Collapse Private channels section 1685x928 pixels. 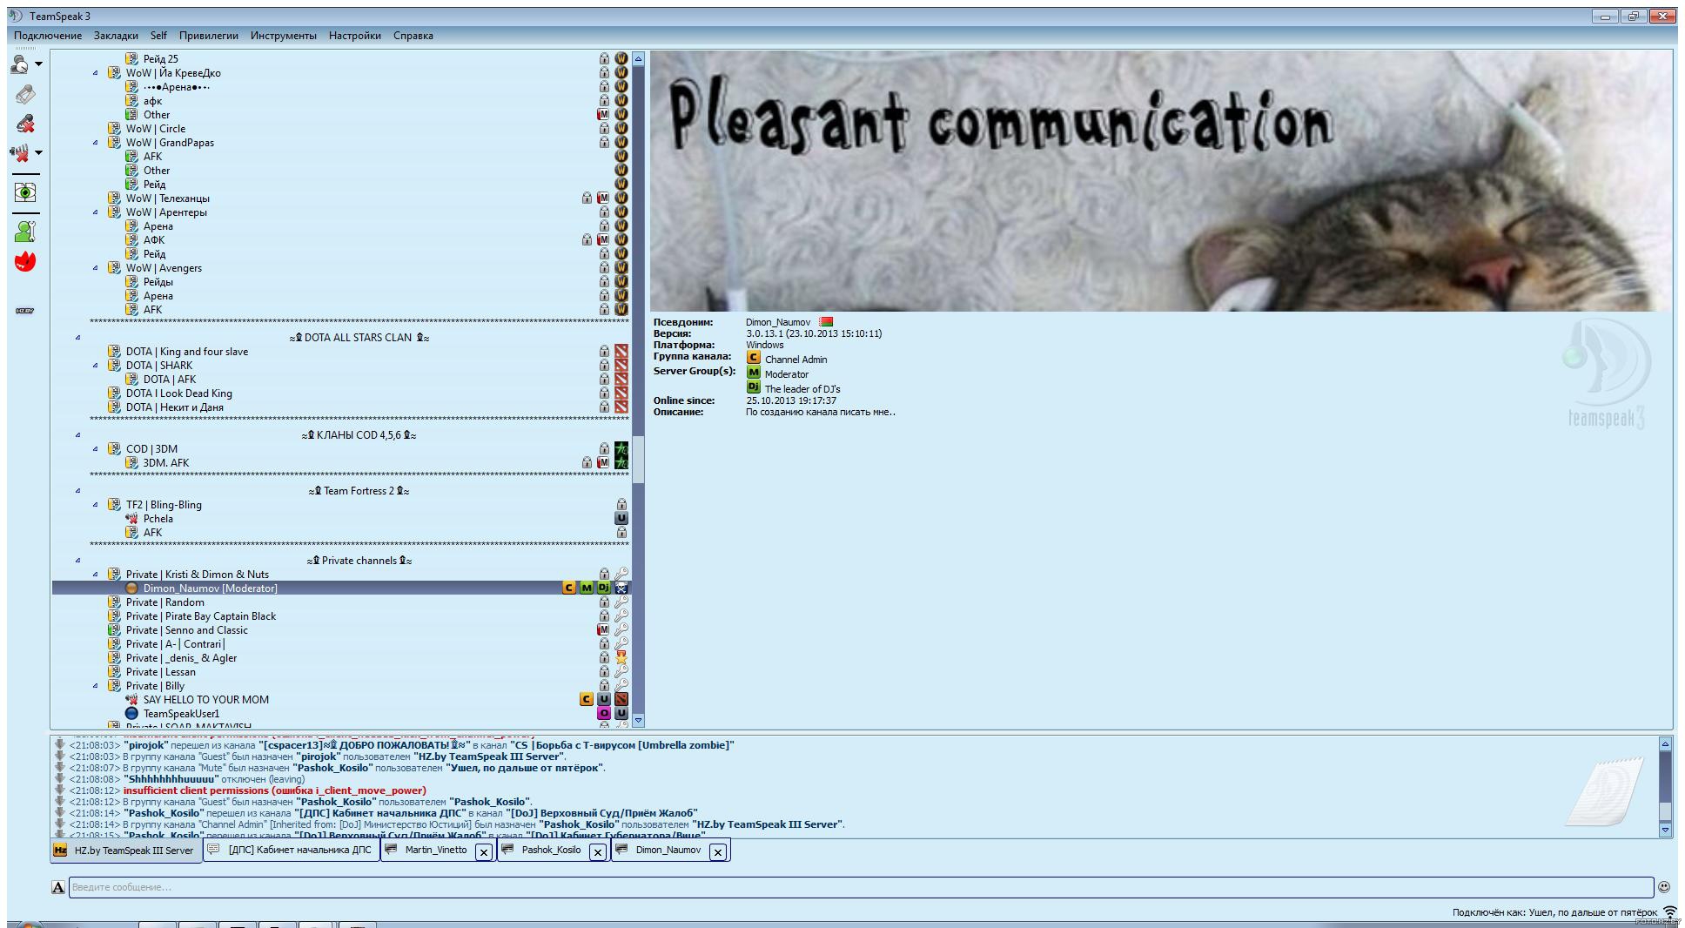point(78,561)
